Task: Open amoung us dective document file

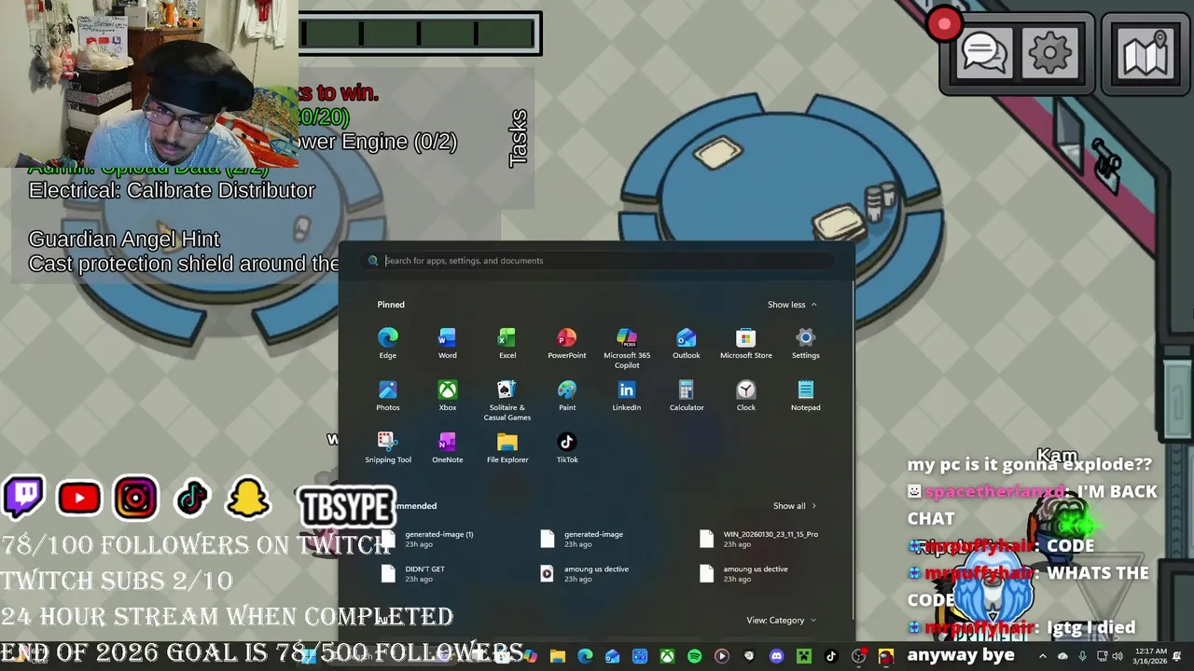Action: point(746,573)
